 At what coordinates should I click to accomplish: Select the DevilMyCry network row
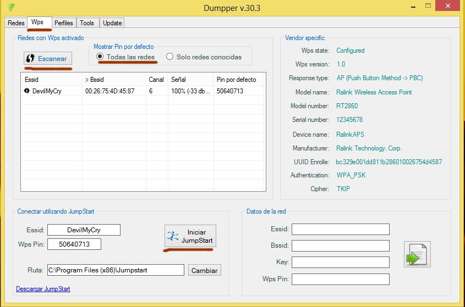(x=143, y=91)
